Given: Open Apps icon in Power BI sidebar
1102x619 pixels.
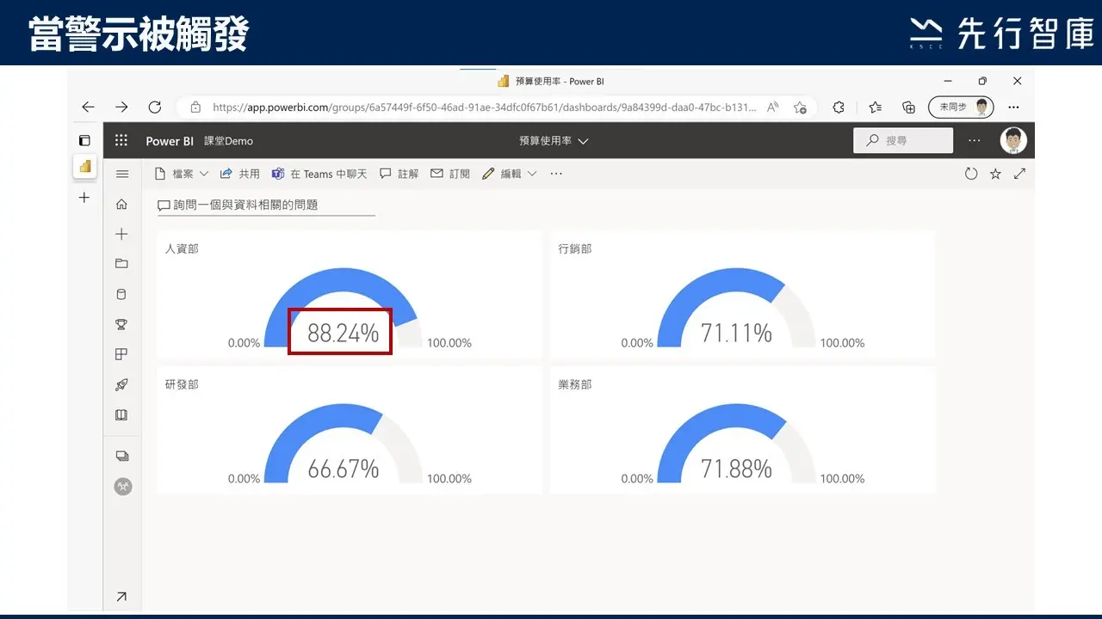Looking at the screenshot, I should [121, 354].
